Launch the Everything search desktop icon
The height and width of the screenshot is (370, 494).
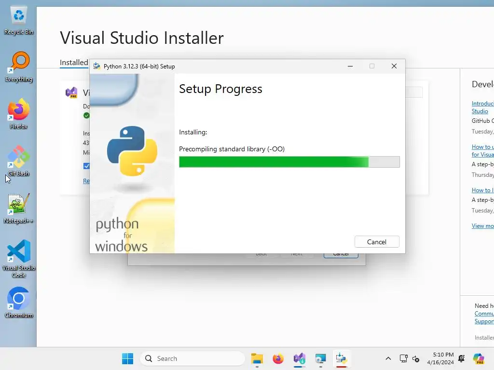point(19,66)
